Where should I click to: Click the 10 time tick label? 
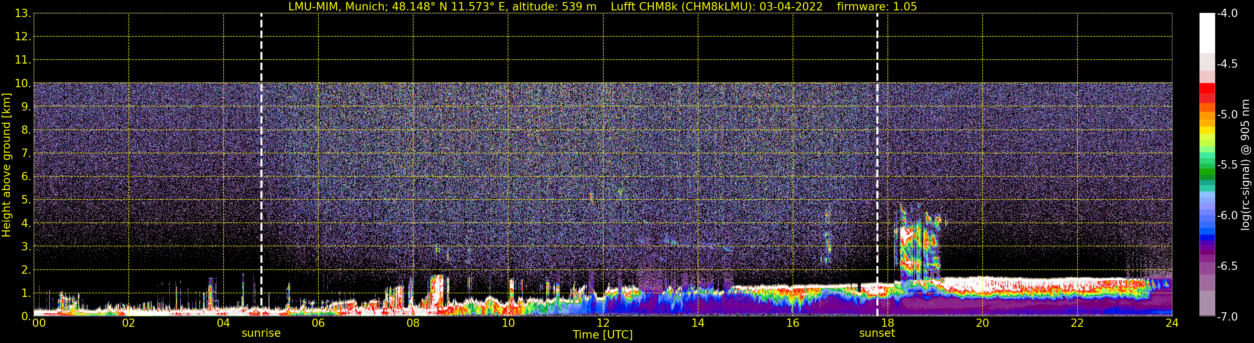(x=508, y=323)
